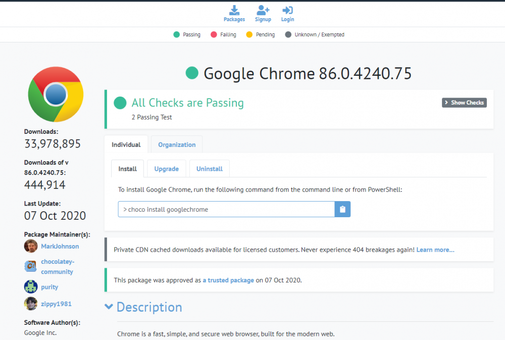Click the Description heading text
Image resolution: width=505 pixels, height=340 pixels.
[x=149, y=307]
